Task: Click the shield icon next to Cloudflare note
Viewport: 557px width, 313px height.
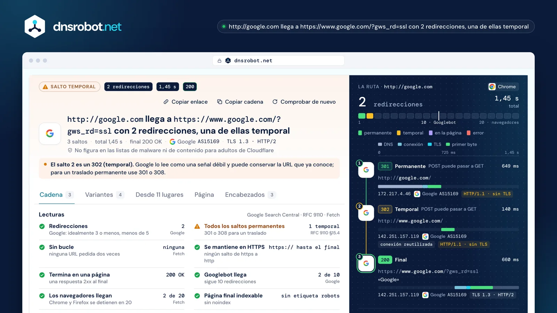Action: coord(70,150)
